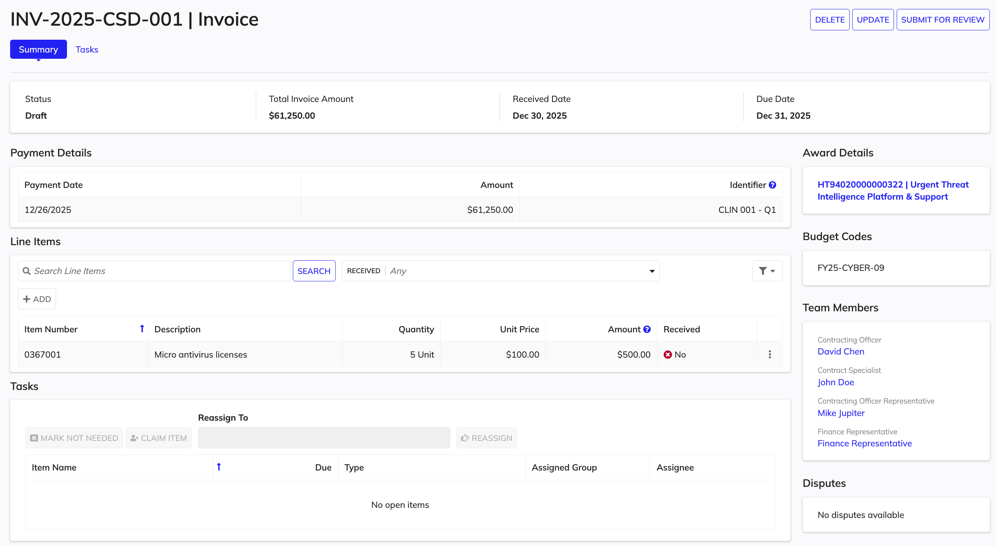
Task: Click the Identifier help question-mark icon
Action: tap(773, 185)
